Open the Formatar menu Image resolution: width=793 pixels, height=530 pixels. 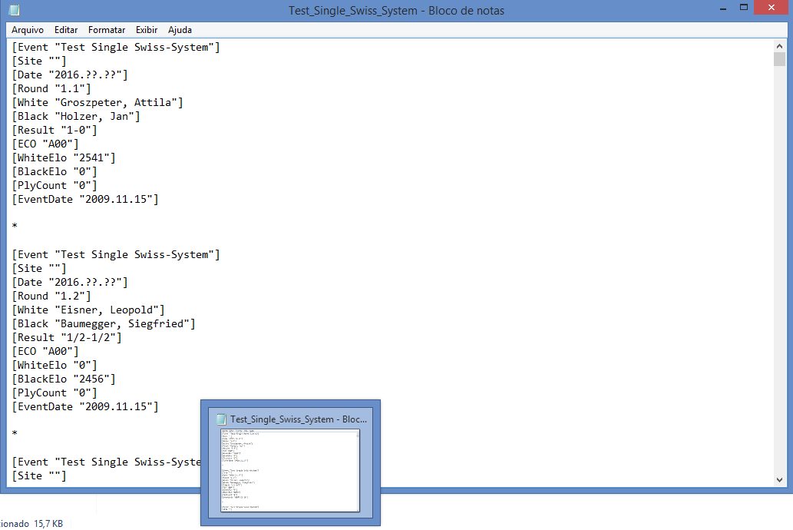tap(107, 30)
